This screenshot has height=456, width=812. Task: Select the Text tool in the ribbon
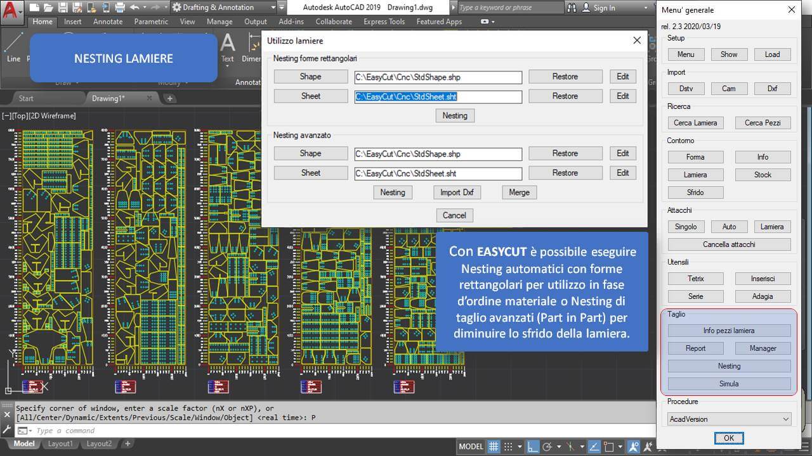(x=227, y=47)
